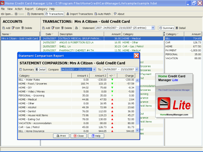
Task: Select PERSONAL - Grooming comparison row
Action: (x=77, y=96)
